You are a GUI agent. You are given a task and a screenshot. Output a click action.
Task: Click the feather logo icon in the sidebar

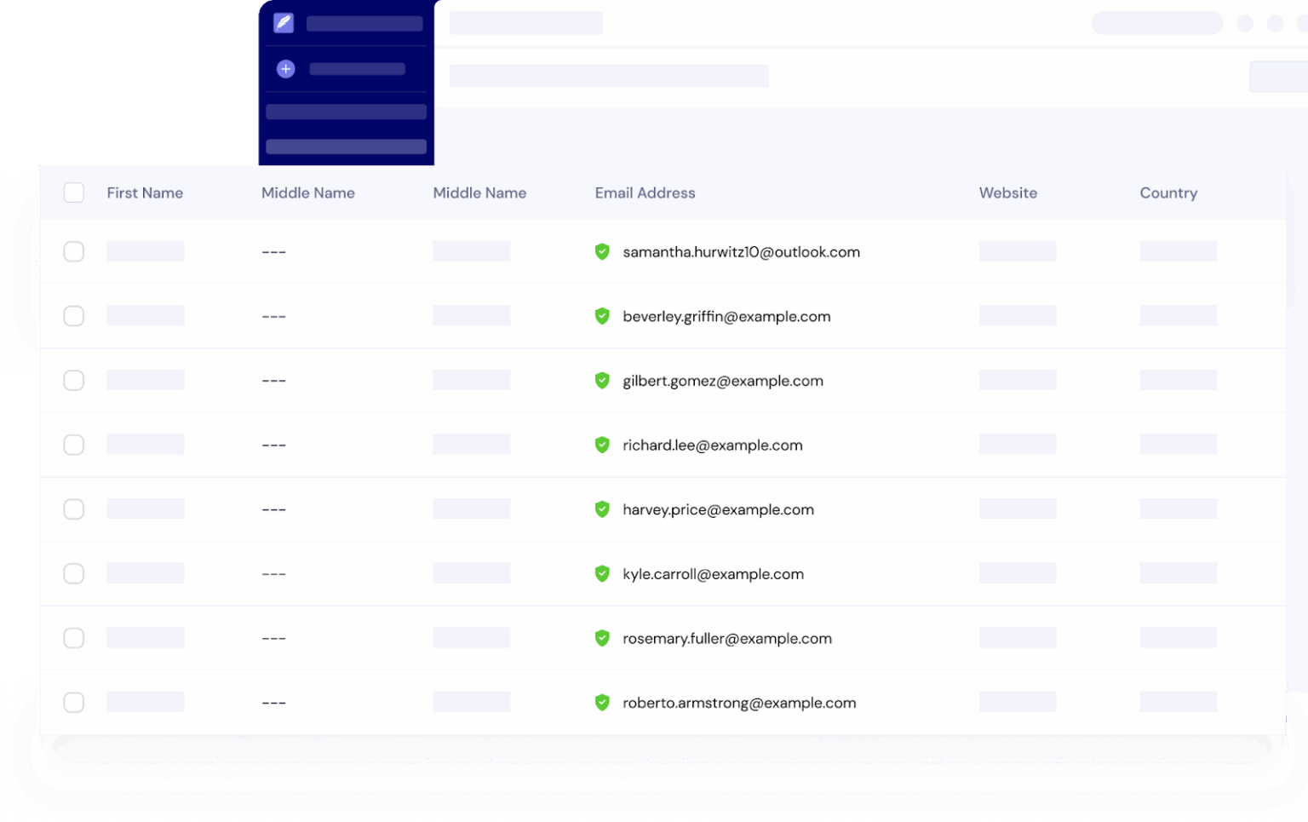click(283, 22)
